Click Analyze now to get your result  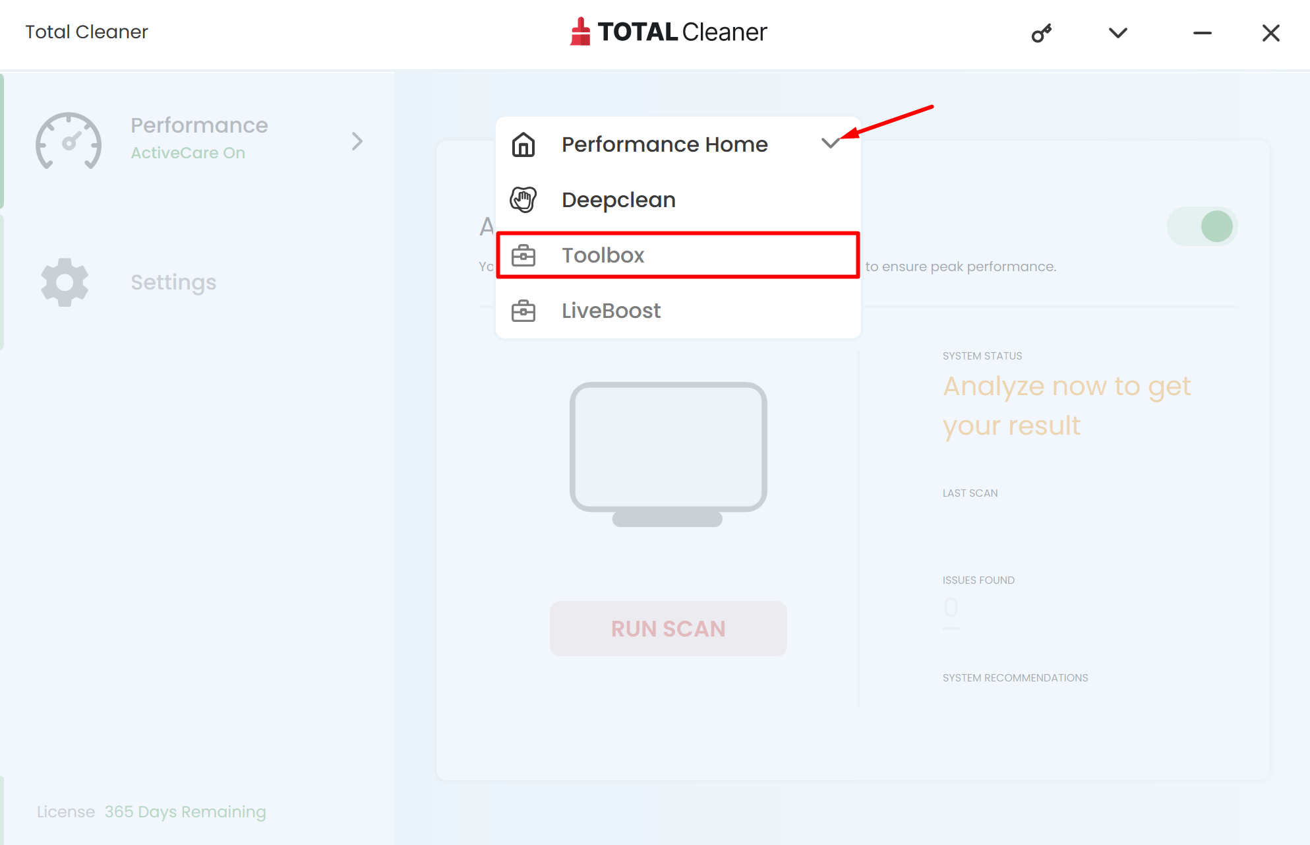pyautogui.click(x=1067, y=406)
